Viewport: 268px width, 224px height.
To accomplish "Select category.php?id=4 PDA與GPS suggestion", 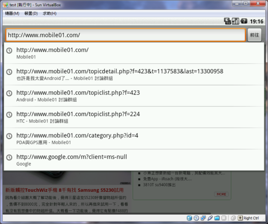I will (134, 139).
